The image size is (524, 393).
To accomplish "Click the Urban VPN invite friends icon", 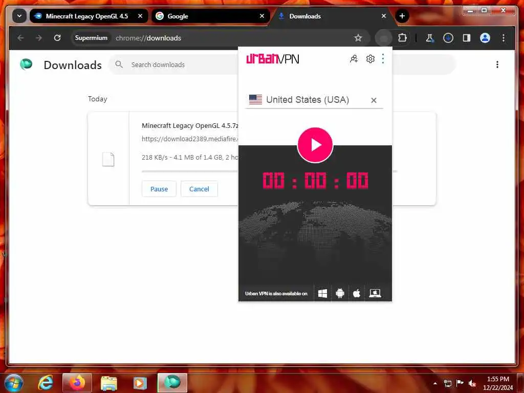I will point(354,59).
